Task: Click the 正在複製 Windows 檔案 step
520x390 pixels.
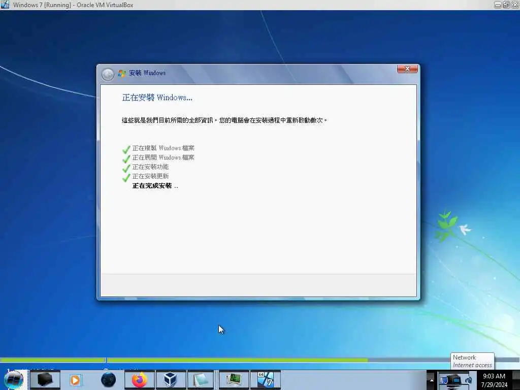Action: (x=163, y=148)
